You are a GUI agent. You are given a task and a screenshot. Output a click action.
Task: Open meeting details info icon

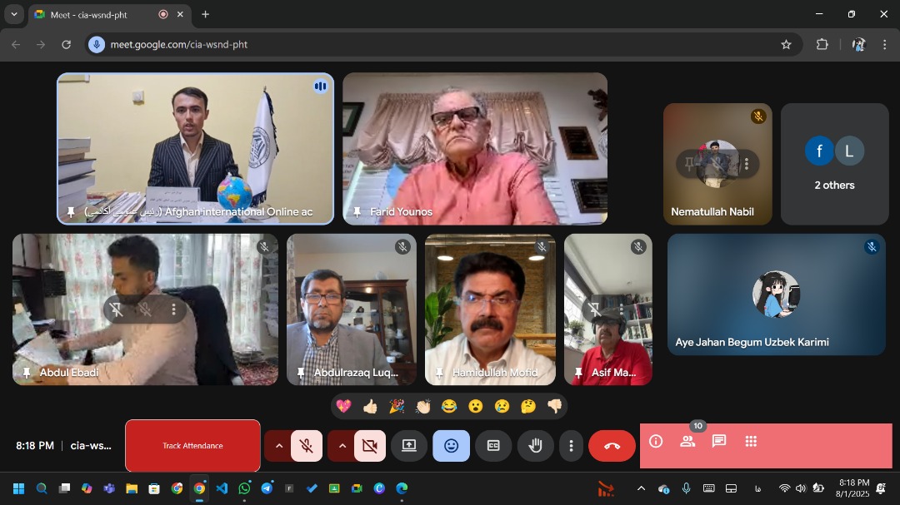point(656,442)
